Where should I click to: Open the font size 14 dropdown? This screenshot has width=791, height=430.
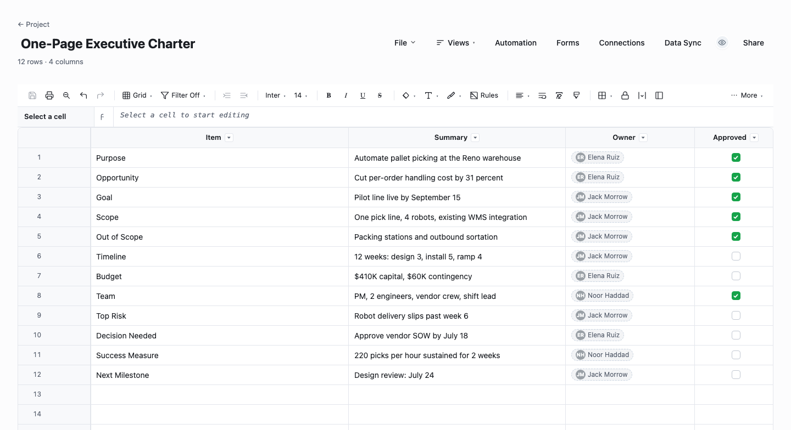(x=300, y=95)
